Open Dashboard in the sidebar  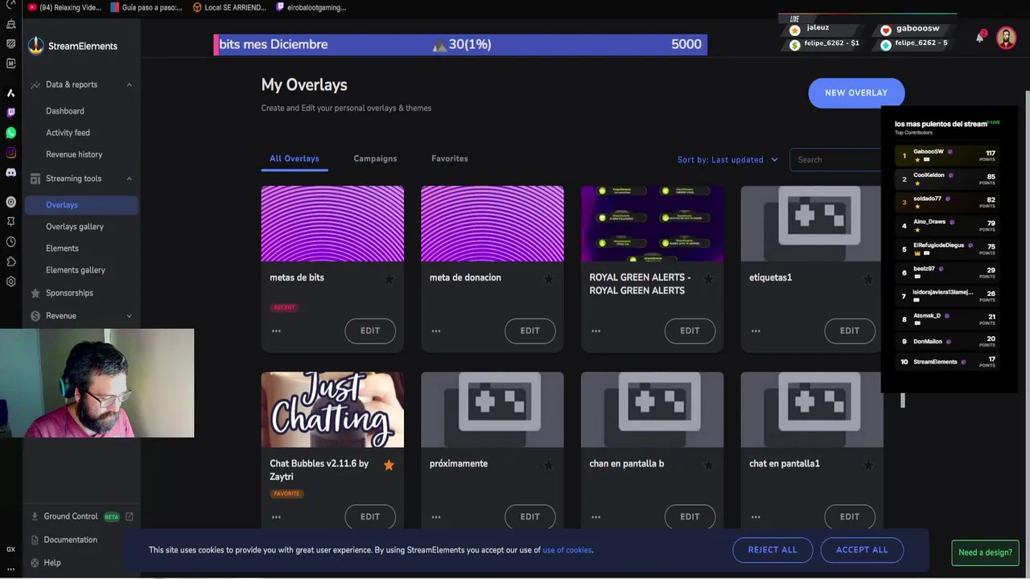pyautogui.click(x=65, y=111)
